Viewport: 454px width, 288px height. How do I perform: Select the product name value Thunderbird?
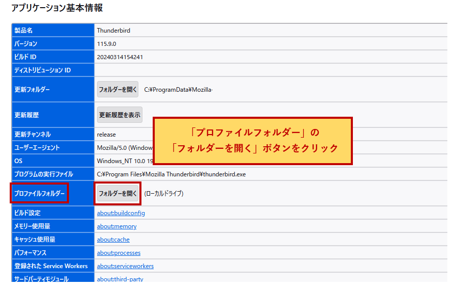pos(113,31)
